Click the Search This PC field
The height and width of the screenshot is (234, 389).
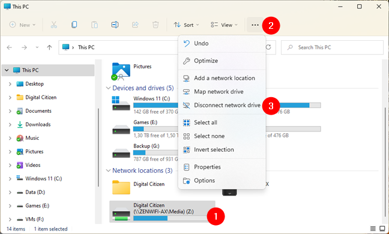[x=332, y=47]
